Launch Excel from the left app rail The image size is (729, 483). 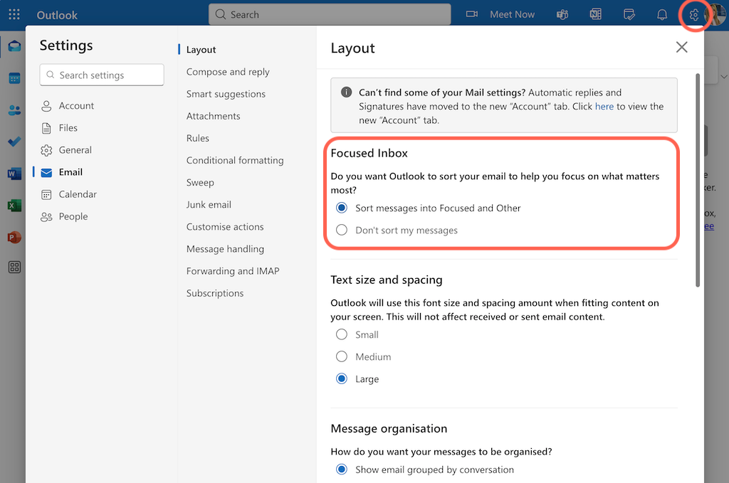[14, 206]
